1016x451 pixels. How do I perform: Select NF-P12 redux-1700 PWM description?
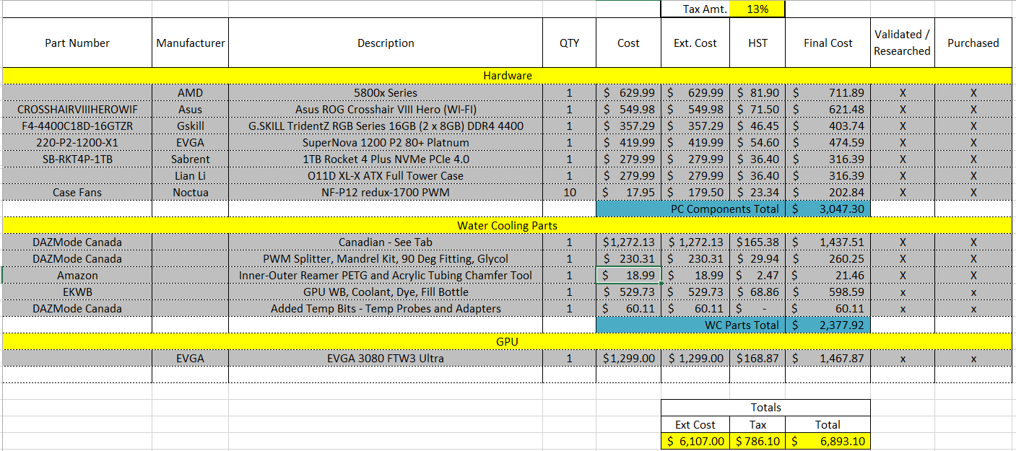386,193
